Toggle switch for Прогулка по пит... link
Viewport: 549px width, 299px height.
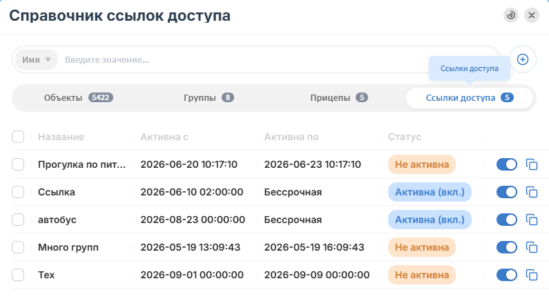click(507, 164)
